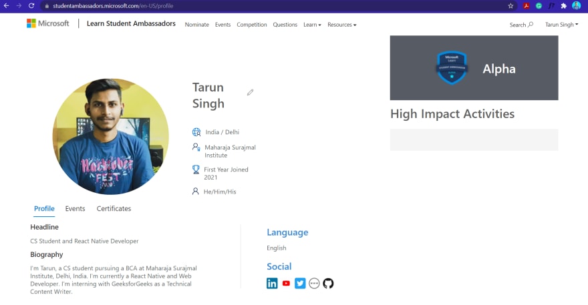Screen dimensions: 588x305
Task: Click the Biography label
Action: pos(47,254)
